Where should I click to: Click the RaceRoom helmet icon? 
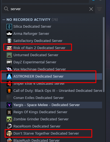(x=9, y=126)
